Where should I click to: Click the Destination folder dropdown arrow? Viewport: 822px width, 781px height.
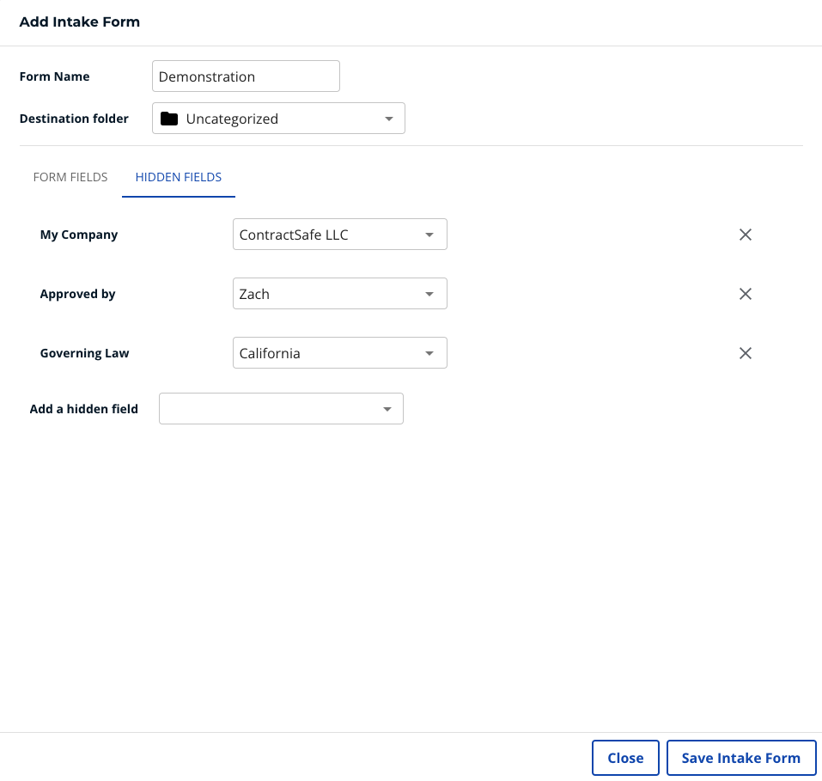pos(389,118)
